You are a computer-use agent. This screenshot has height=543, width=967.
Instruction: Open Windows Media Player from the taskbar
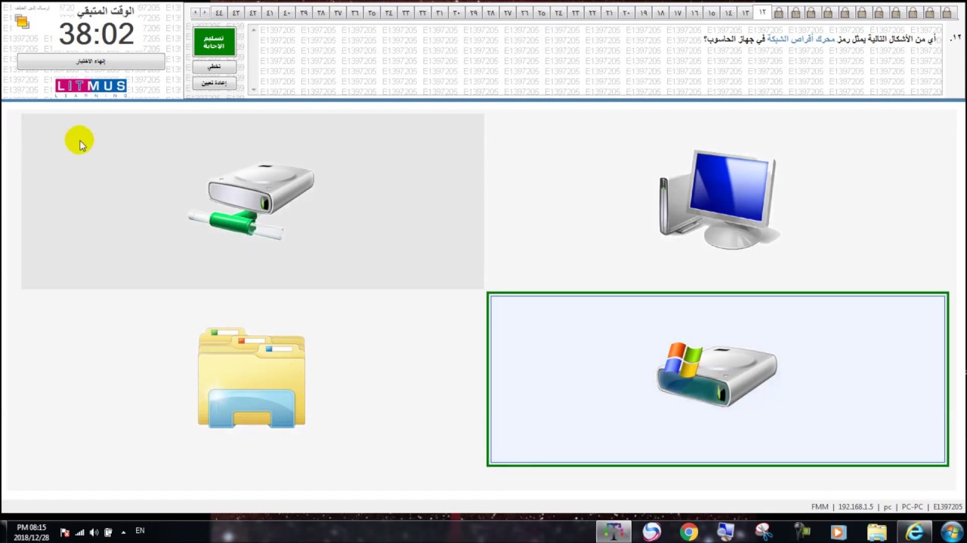click(x=839, y=532)
